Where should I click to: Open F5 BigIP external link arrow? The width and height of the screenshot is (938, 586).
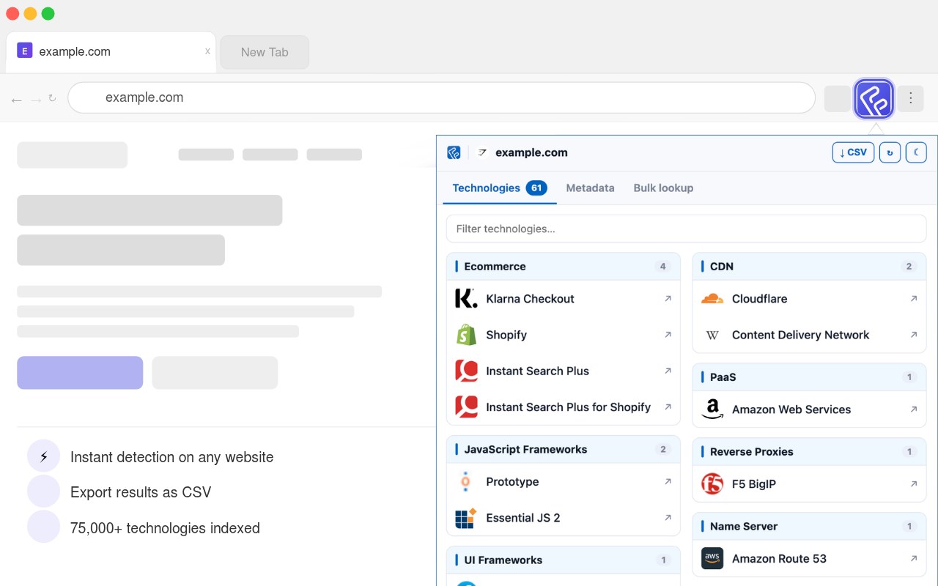pos(914,484)
